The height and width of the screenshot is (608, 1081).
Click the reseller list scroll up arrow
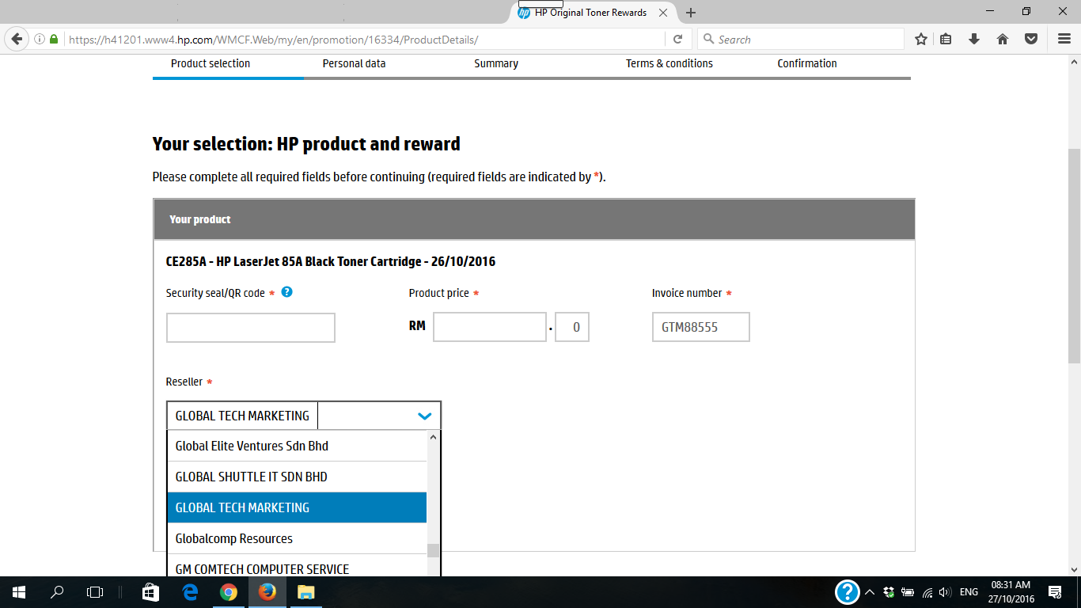click(433, 436)
